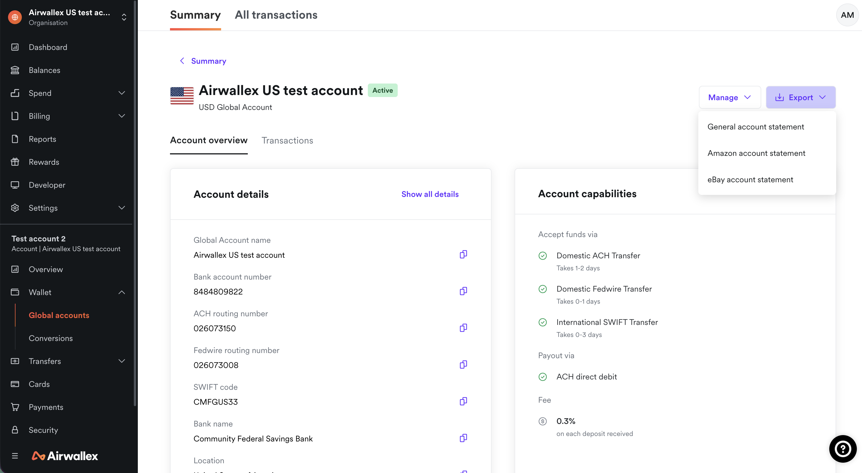Select the Account overview tab

pyautogui.click(x=209, y=141)
